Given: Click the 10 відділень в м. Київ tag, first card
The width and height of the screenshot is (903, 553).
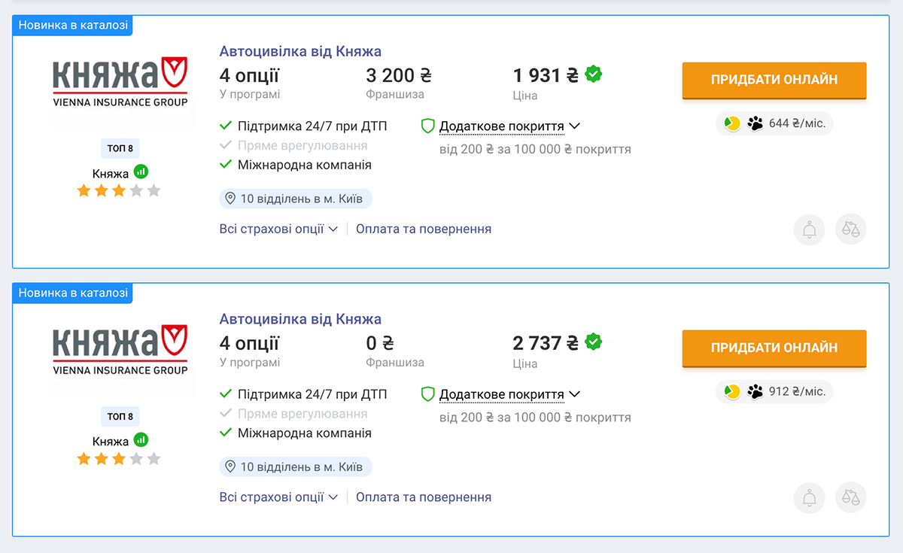Looking at the screenshot, I should 296,199.
